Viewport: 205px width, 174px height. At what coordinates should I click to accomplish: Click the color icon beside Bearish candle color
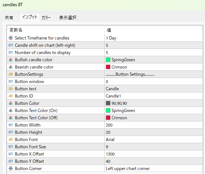point(11,67)
